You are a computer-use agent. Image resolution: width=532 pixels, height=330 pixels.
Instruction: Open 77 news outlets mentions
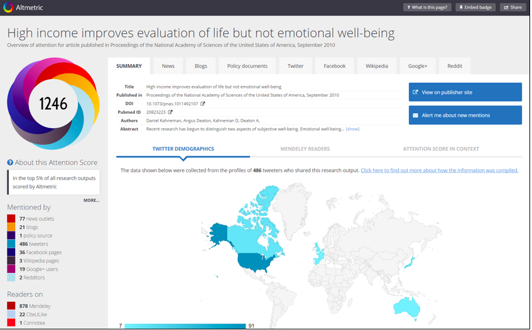point(36,219)
